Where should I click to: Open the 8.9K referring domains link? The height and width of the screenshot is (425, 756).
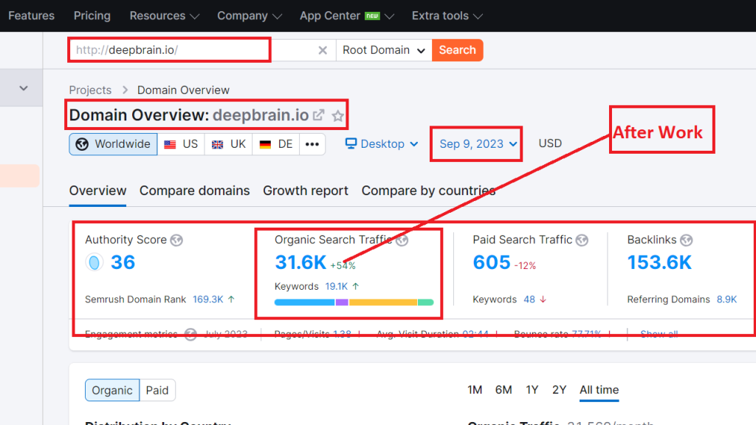point(726,299)
